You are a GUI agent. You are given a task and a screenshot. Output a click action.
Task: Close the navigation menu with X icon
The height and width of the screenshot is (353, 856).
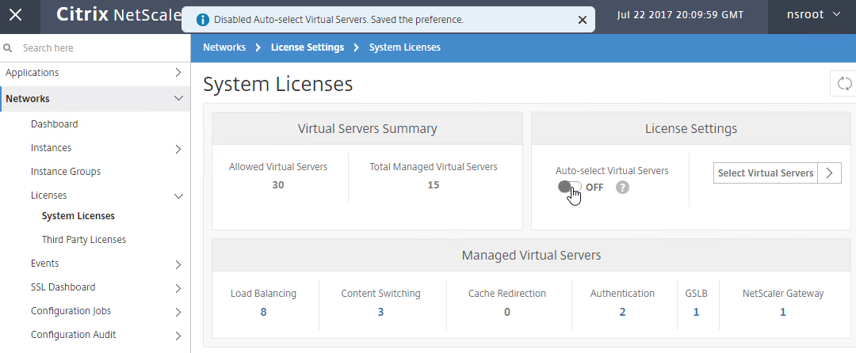click(x=16, y=15)
